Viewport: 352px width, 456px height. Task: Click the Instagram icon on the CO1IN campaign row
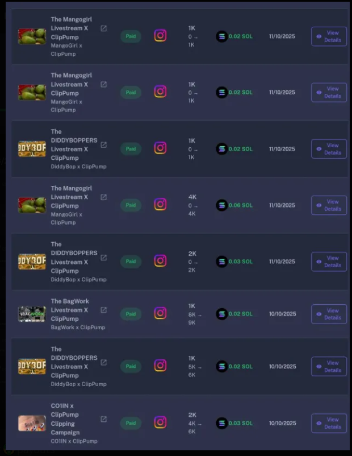click(161, 423)
